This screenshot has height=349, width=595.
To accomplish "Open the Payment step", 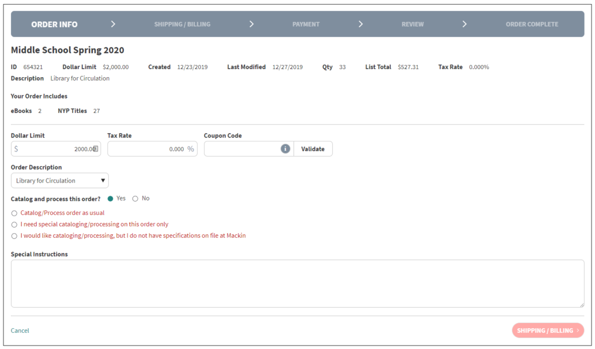I will pos(306,24).
